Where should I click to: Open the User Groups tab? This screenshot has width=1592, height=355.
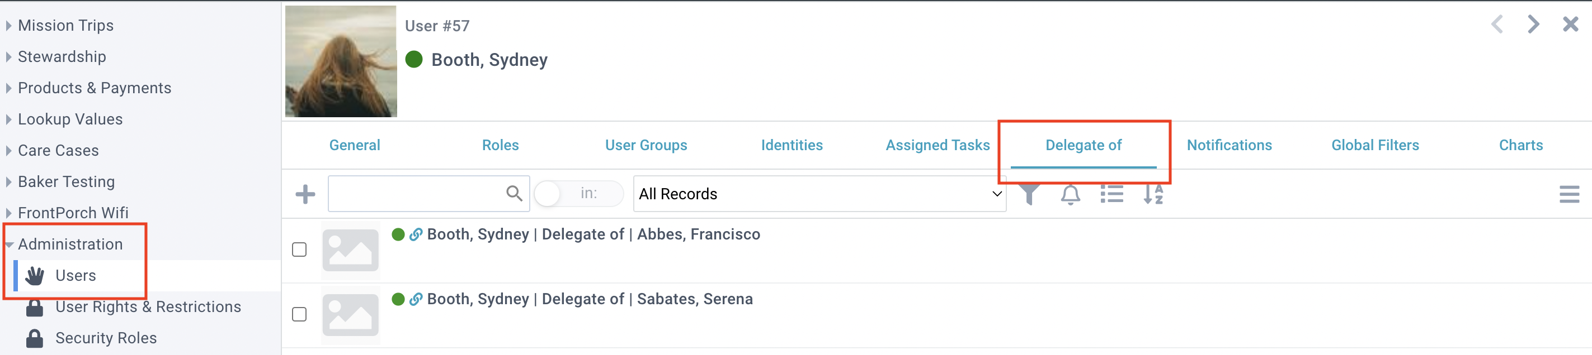646,146
